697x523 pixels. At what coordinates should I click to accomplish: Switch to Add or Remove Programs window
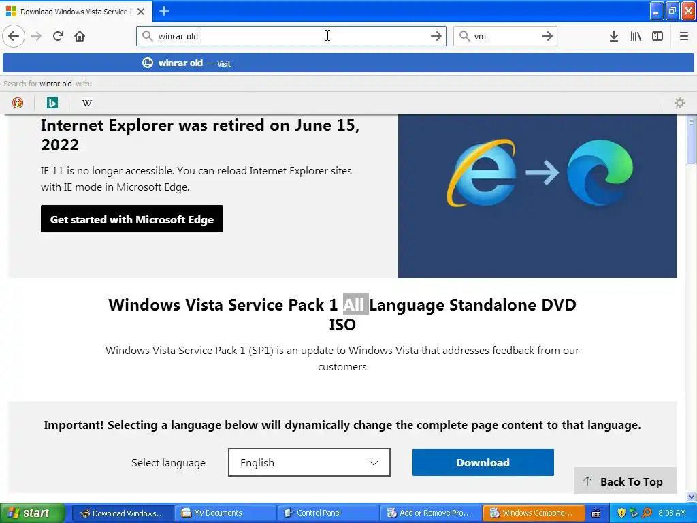click(431, 513)
